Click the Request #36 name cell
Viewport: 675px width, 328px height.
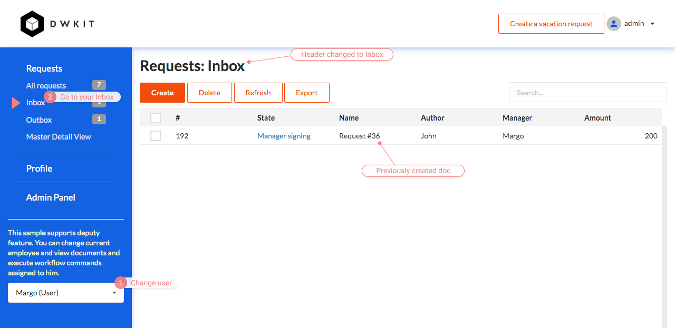point(359,136)
